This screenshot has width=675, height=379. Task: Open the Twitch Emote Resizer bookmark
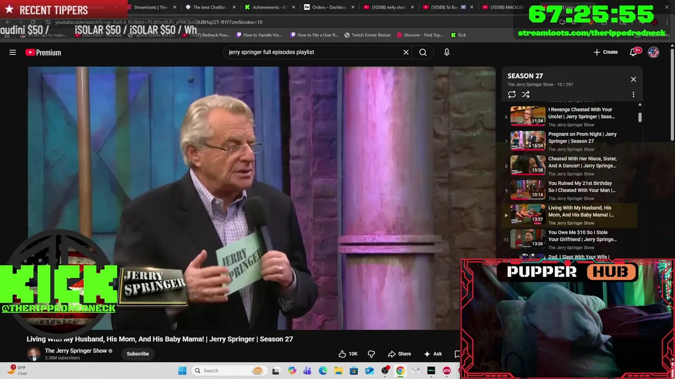point(368,35)
